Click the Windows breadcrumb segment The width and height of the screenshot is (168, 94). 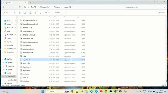[57, 7]
